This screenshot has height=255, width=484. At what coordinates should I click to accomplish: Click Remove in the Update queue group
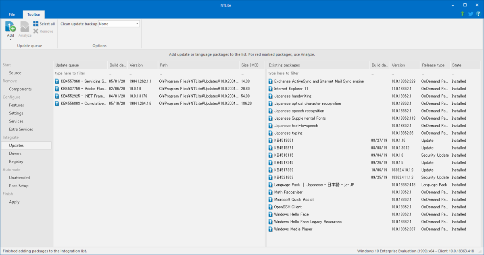tap(43, 31)
